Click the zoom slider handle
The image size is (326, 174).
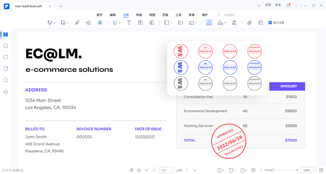pos(272,170)
